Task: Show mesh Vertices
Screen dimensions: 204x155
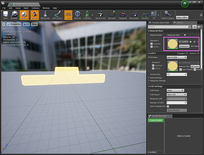Action: (145, 15)
